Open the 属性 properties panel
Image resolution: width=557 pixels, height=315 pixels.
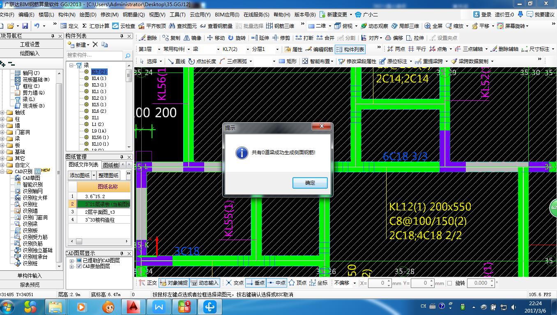[293, 49]
